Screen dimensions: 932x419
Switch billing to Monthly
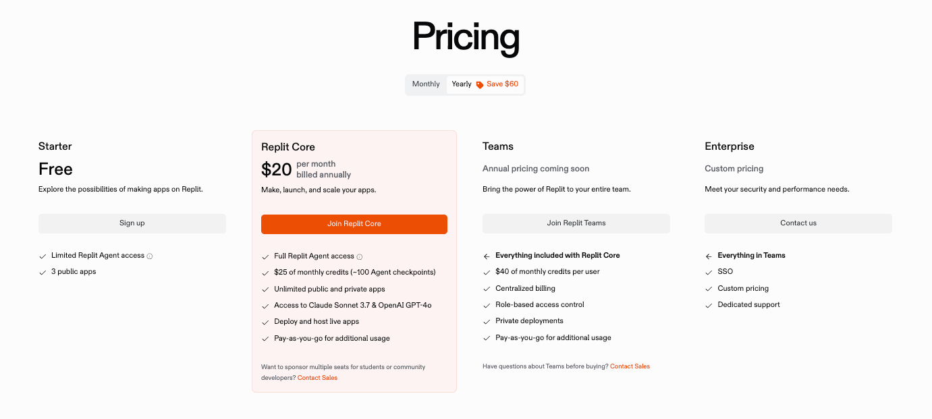click(426, 84)
